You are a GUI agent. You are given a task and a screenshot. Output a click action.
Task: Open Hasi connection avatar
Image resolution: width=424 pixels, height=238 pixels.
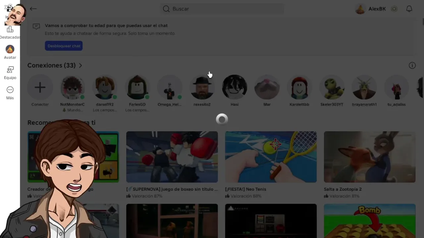click(235, 87)
